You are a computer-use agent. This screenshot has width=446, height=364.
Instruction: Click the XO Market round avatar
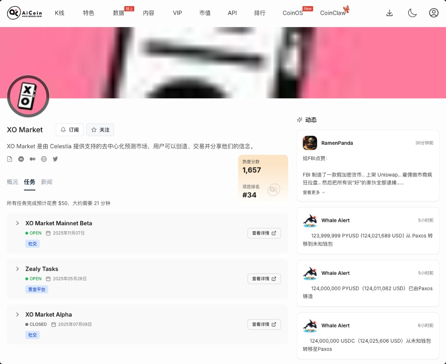(x=28, y=96)
